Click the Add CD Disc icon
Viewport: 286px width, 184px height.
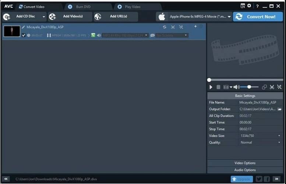coord(7,17)
